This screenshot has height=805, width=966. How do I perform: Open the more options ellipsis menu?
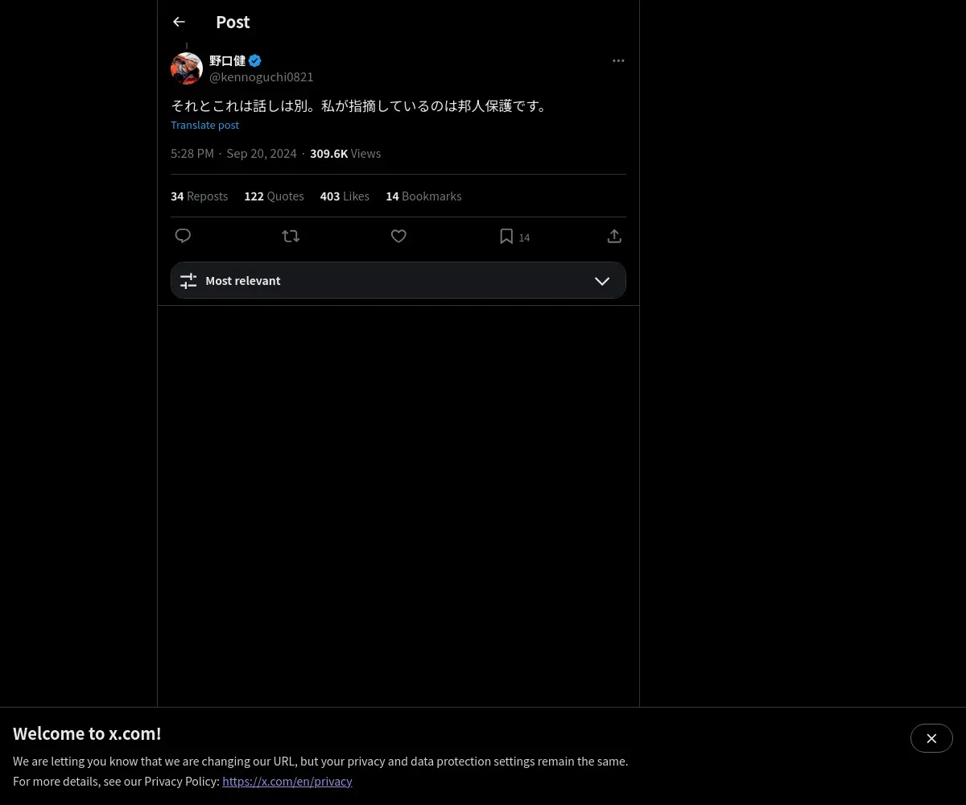pyautogui.click(x=618, y=60)
